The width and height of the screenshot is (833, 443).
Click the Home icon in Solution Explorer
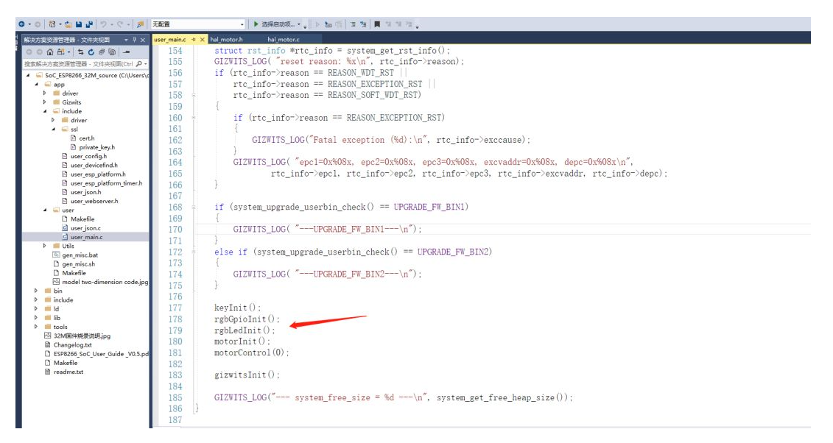pyautogui.click(x=50, y=52)
